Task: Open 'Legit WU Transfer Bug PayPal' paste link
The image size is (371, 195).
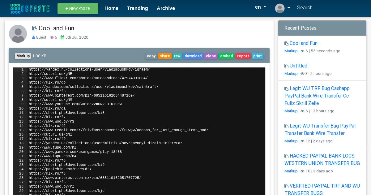Action: [x=320, y=130]
